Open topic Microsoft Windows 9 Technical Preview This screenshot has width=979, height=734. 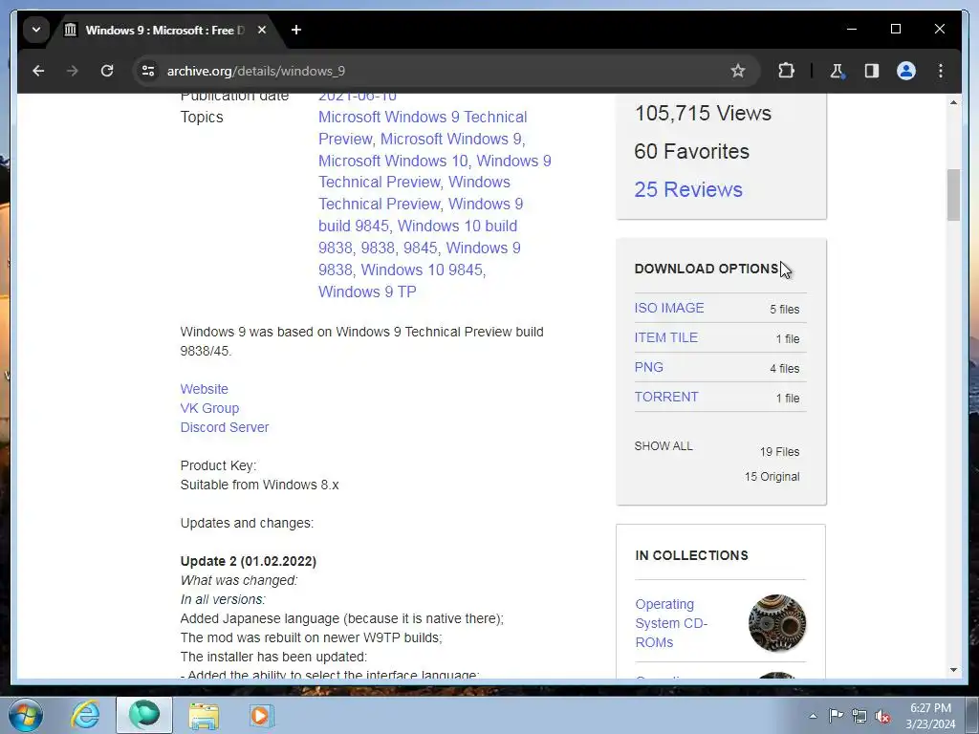click(423, 128)
